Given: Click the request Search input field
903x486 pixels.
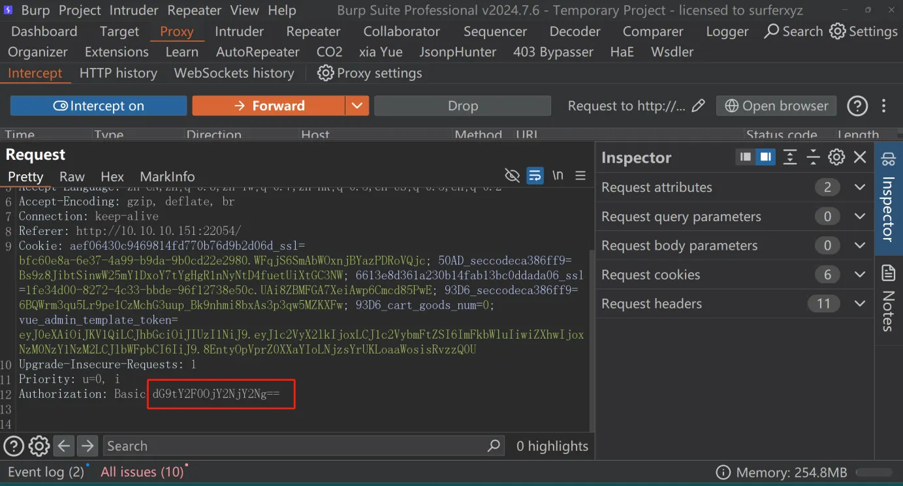Looking at the screenshot, I should tap(303, 446).
